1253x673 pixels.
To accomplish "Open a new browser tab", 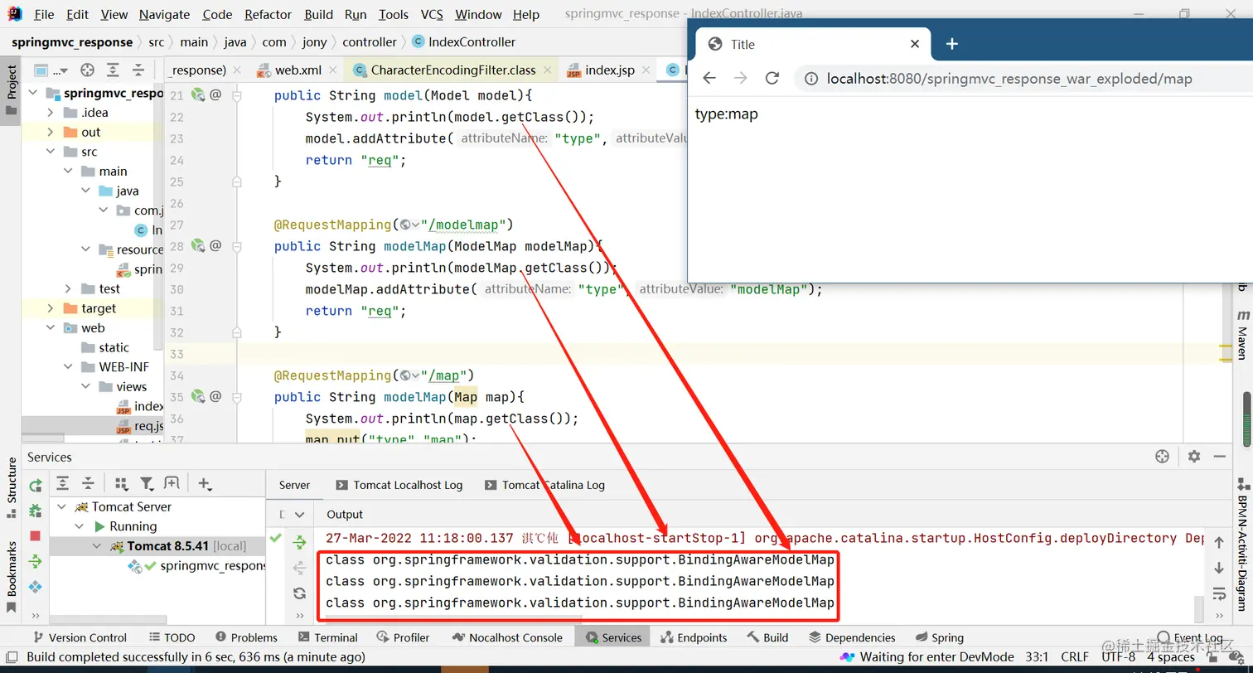I will pos(952,44).
